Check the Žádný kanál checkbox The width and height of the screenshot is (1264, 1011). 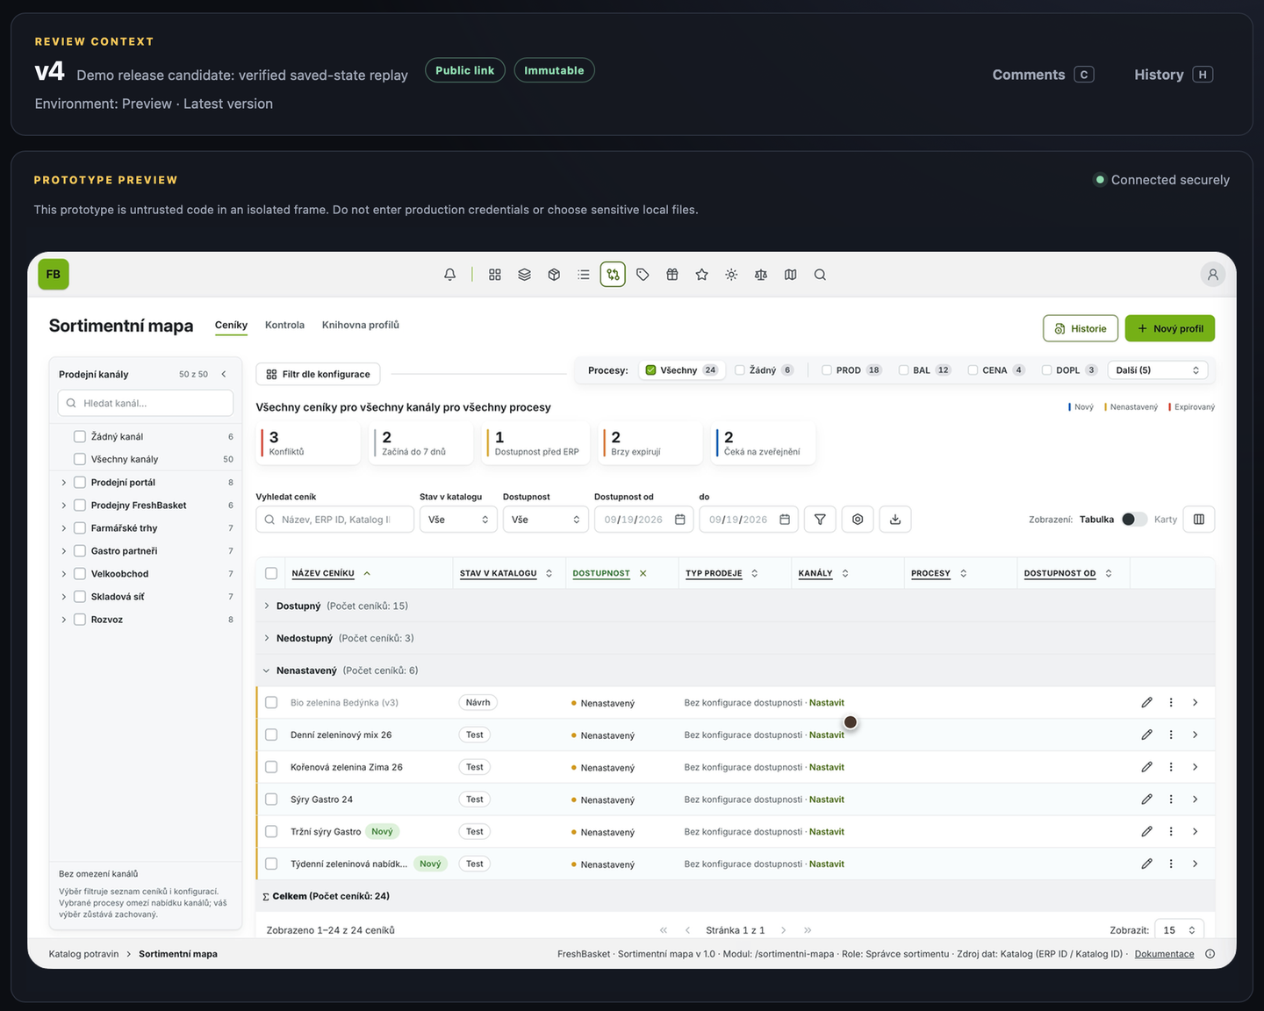(80, 436)
